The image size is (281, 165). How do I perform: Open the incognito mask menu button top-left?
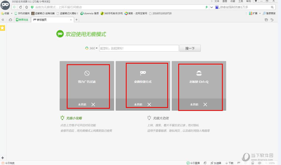5,5
